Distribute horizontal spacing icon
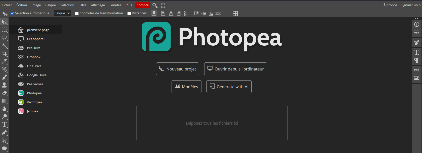Image resolution: width=422 pixels, height=153 pixels. point(218,14)
